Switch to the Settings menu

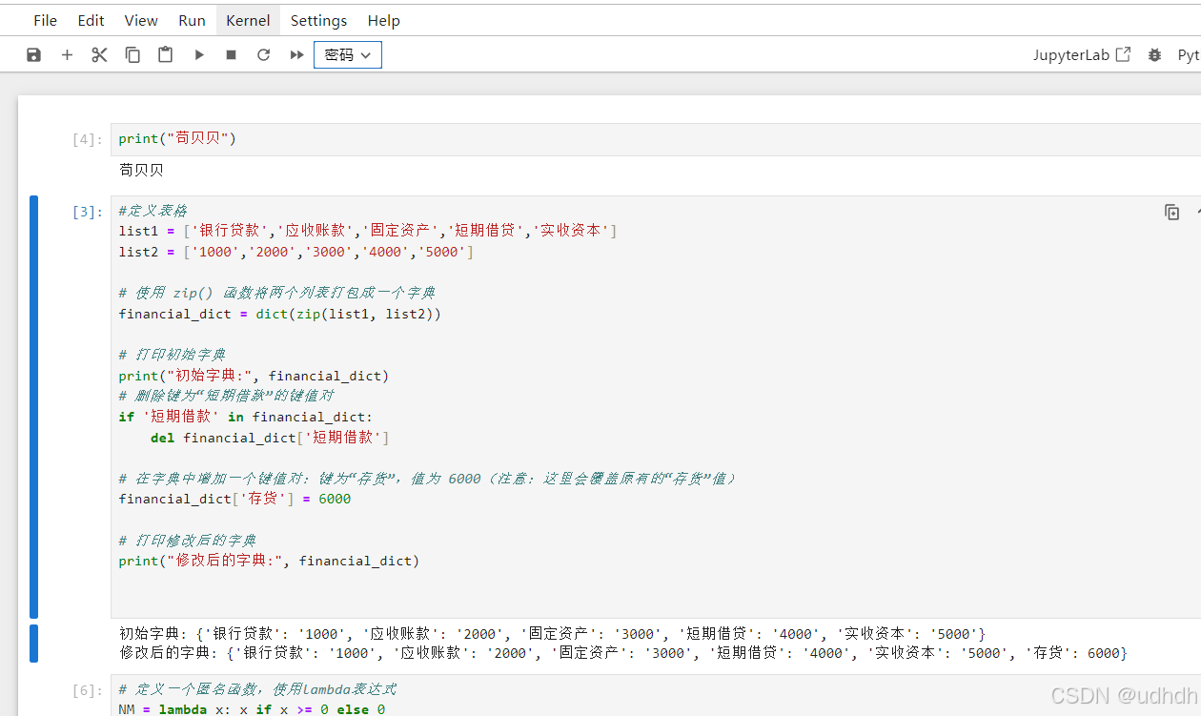coord(318,19)
